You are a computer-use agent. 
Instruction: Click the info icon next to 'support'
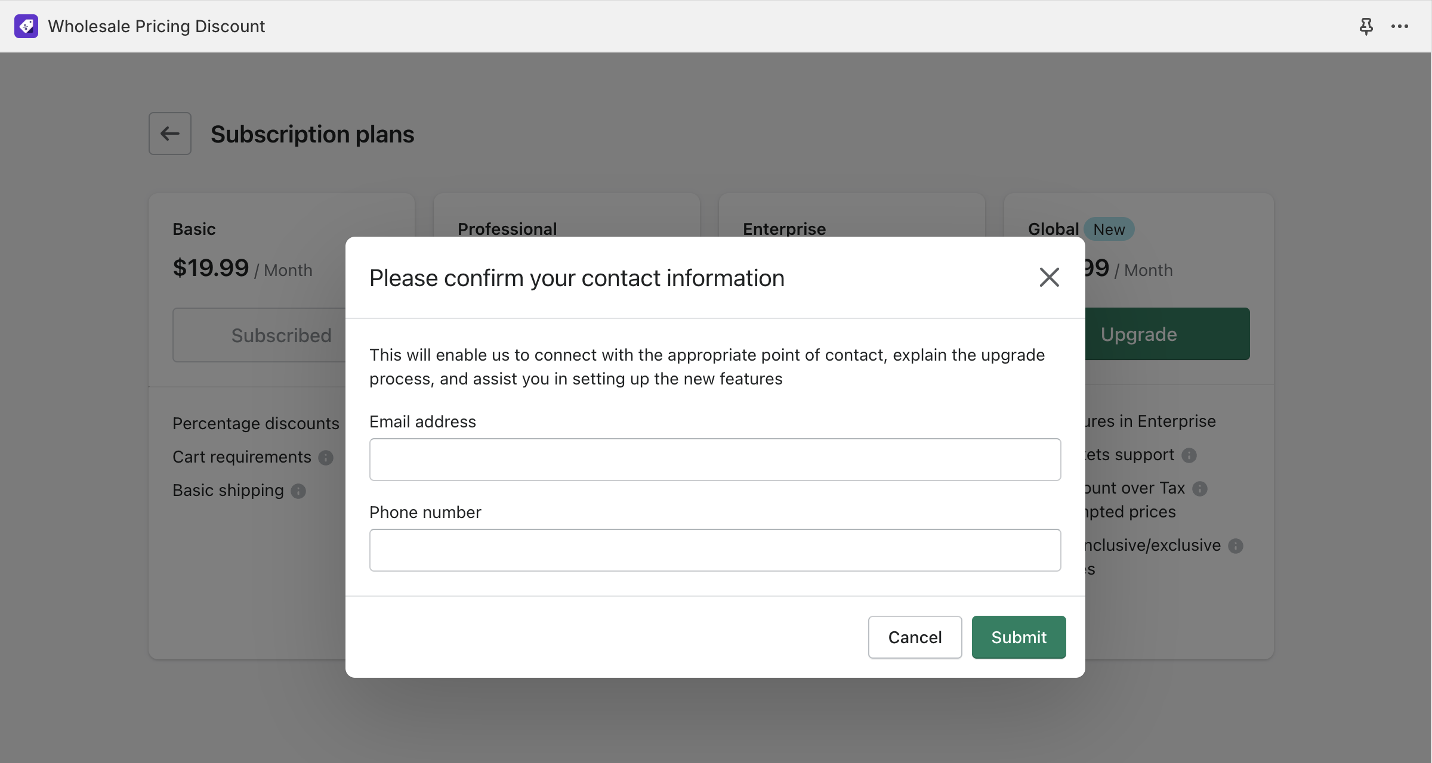click(x=1189, y=455)
